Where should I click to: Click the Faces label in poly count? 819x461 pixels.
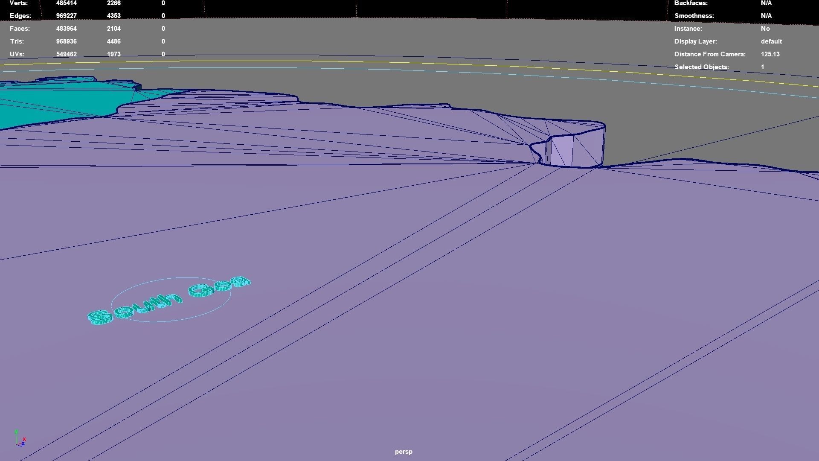(20, 29)
